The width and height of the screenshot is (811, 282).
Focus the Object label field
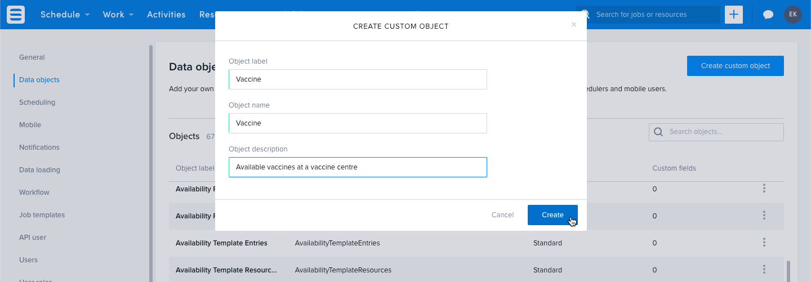point(358,79)
